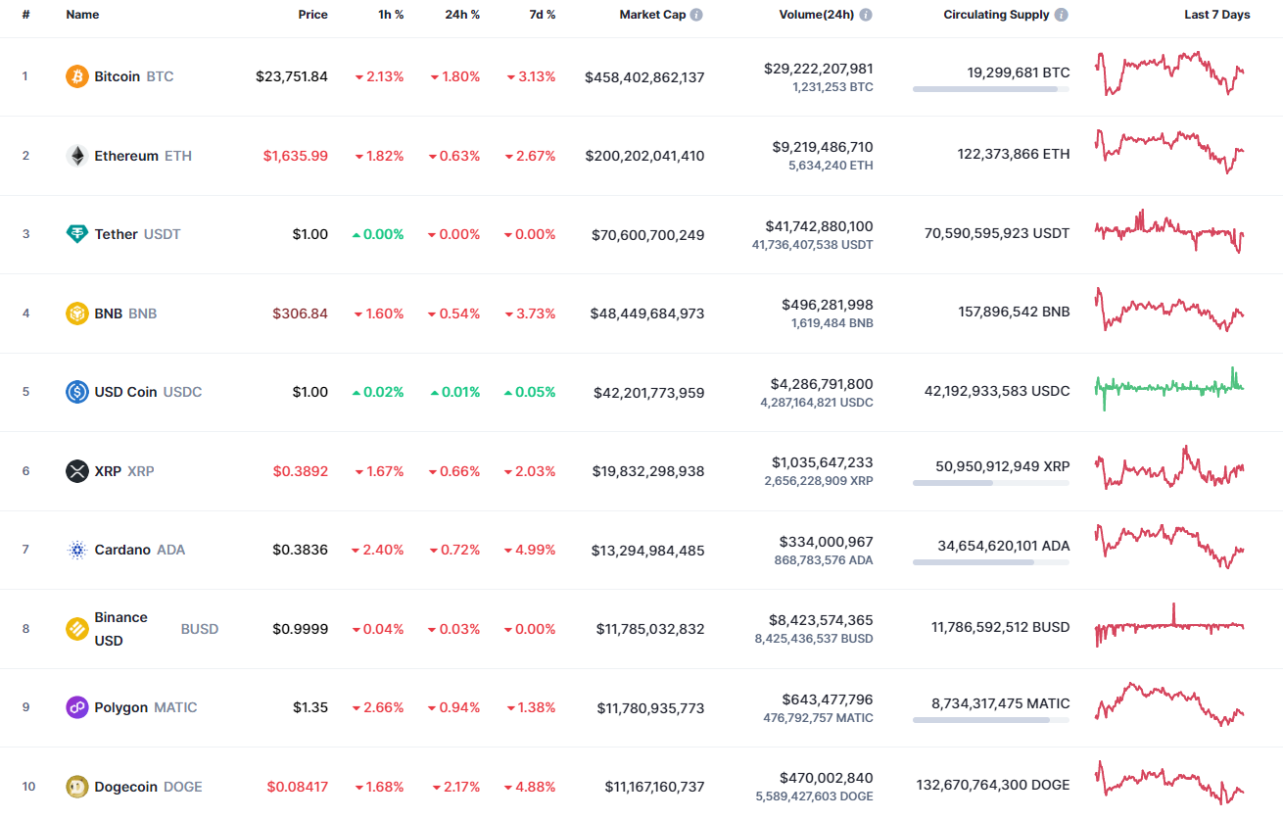Click the BNB coin logo

click(76, 313)
